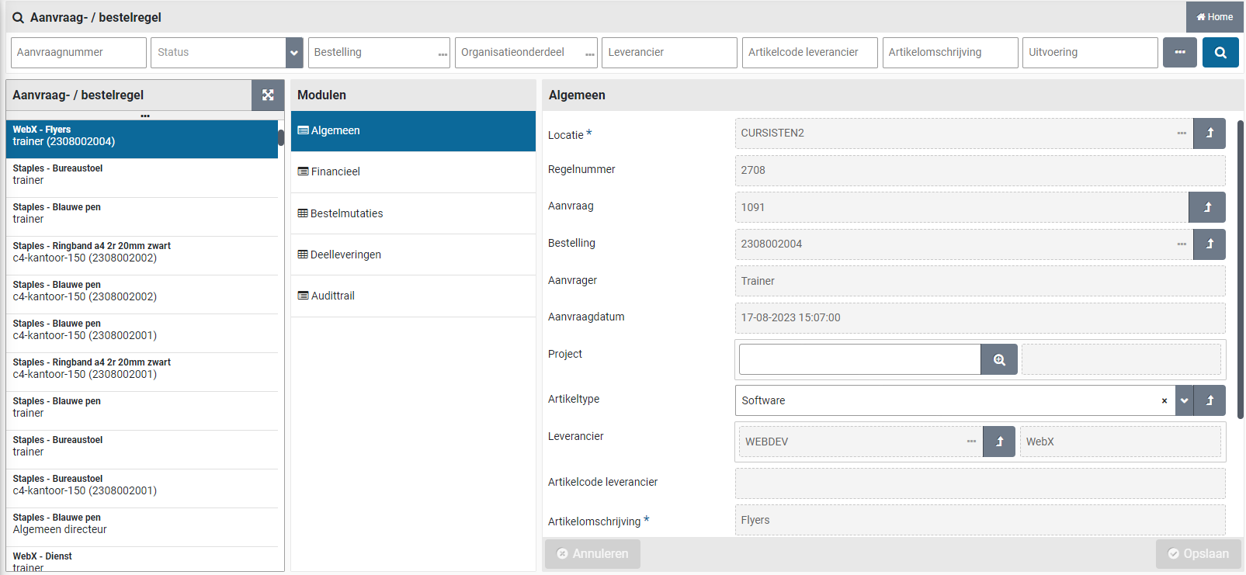The image size is (1246, 575).
Task: Open Bestelling 2308002004 via arrow icon
Action: (x=1209, y=244)
